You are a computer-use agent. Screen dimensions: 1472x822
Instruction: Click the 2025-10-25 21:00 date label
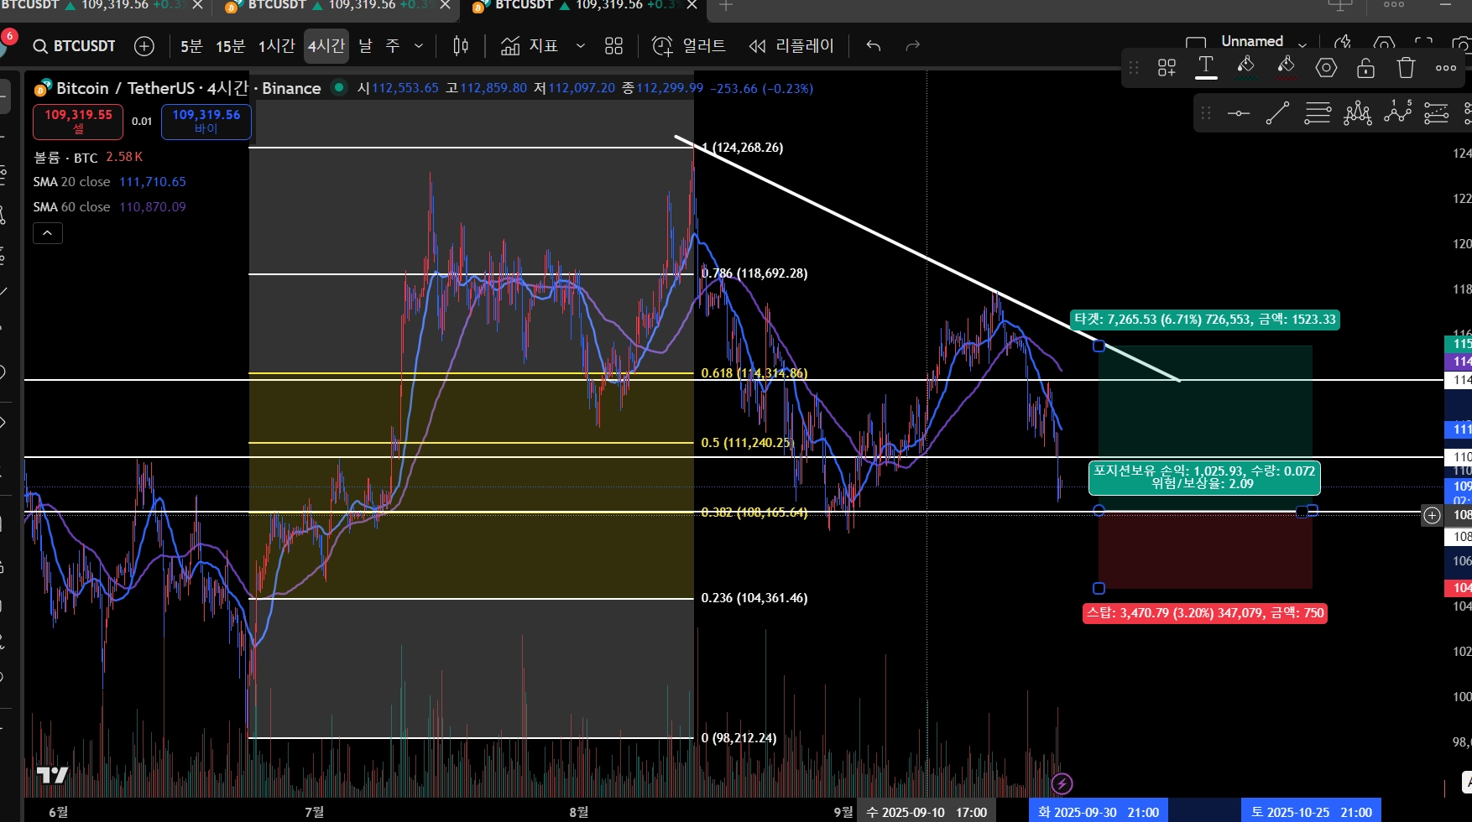coord(1312,812)
